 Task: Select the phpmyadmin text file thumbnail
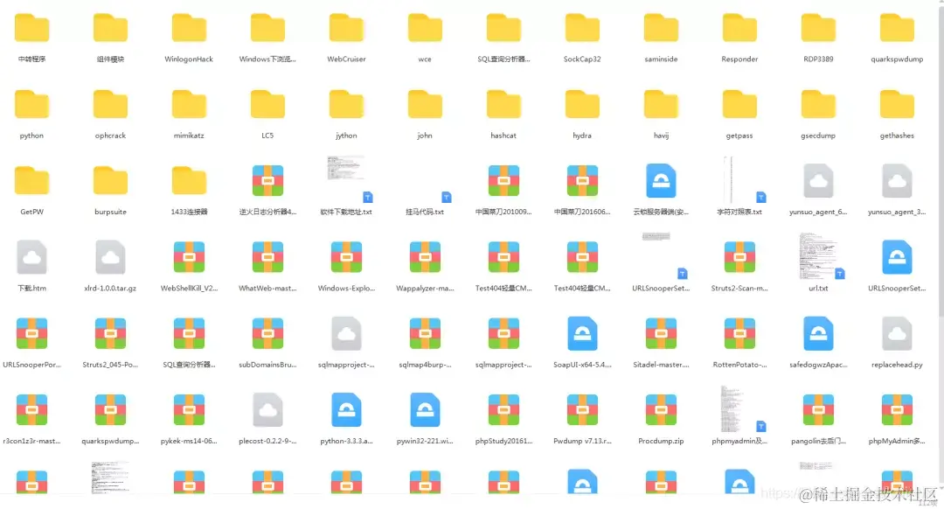coord(743,408)
